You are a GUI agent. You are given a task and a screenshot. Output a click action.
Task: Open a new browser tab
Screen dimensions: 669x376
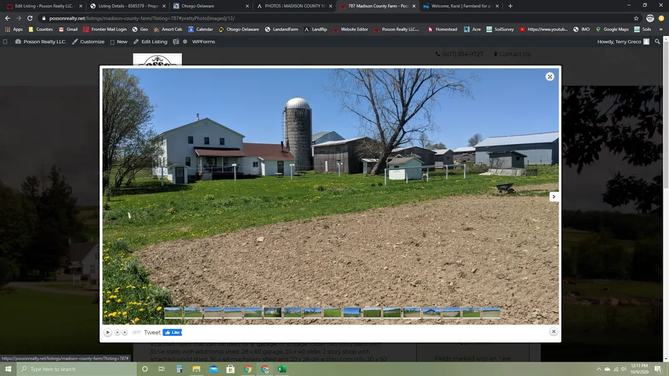coord(510,6)
